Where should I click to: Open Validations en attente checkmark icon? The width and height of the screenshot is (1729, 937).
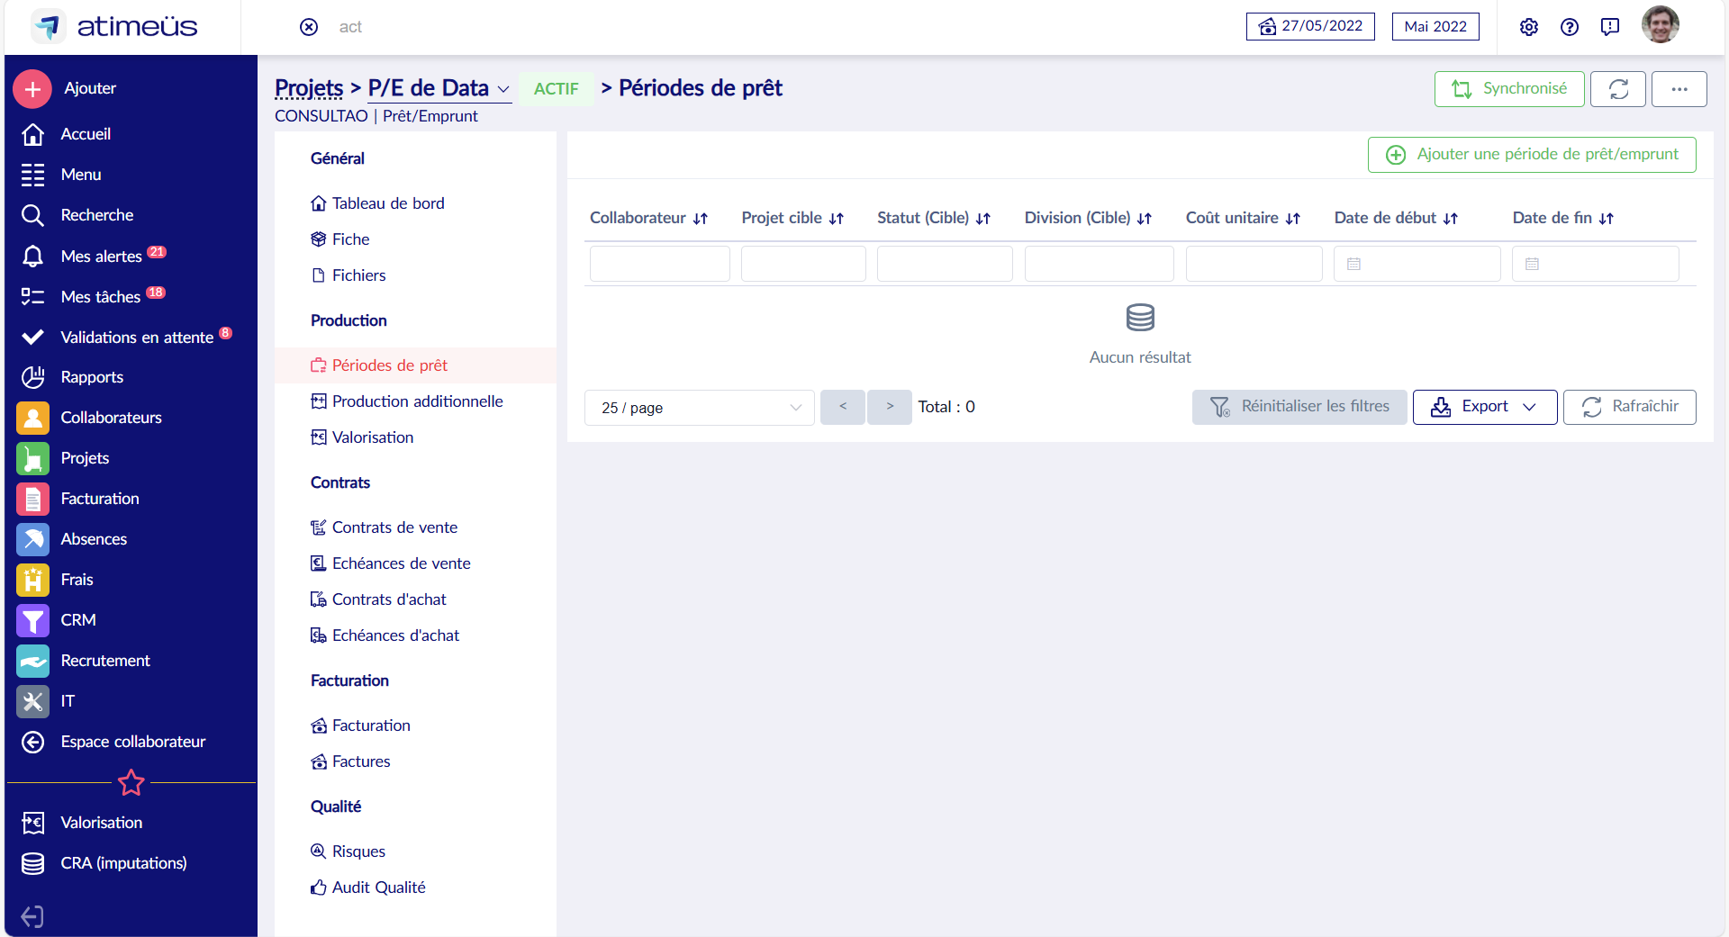(x=32, y=338)
